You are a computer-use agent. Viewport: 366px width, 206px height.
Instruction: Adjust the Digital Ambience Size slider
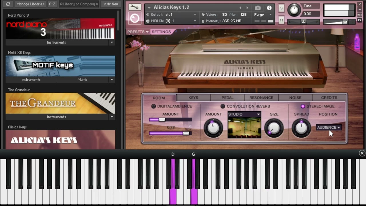(170, 133)
